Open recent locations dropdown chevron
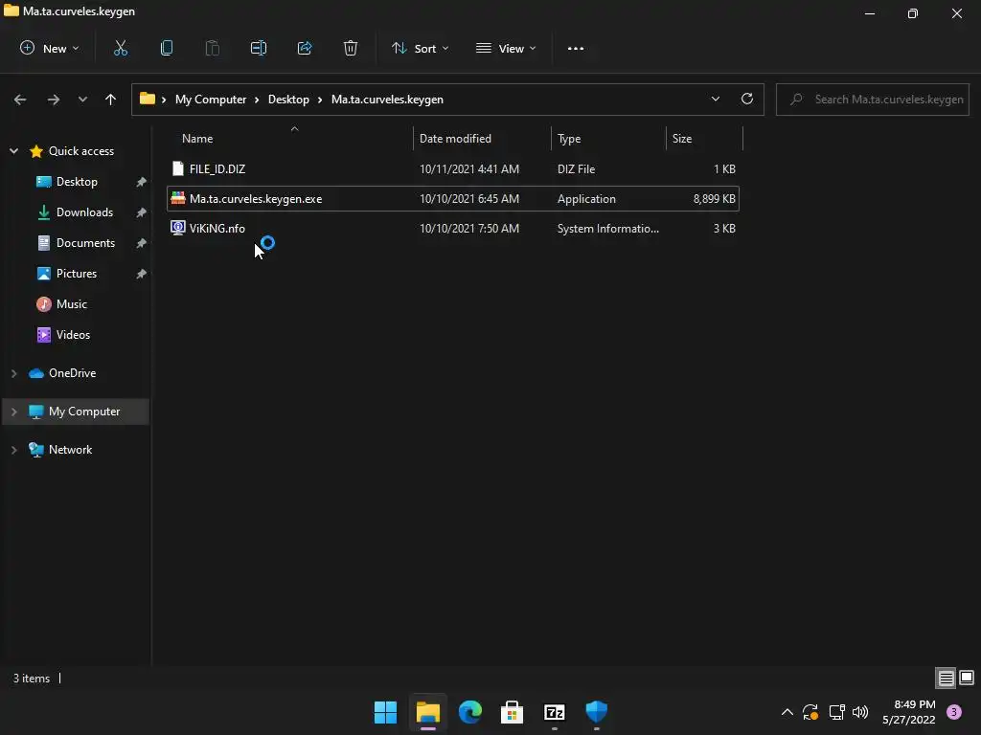This screenshot has width=981, height=735. (x=82, y=100)
